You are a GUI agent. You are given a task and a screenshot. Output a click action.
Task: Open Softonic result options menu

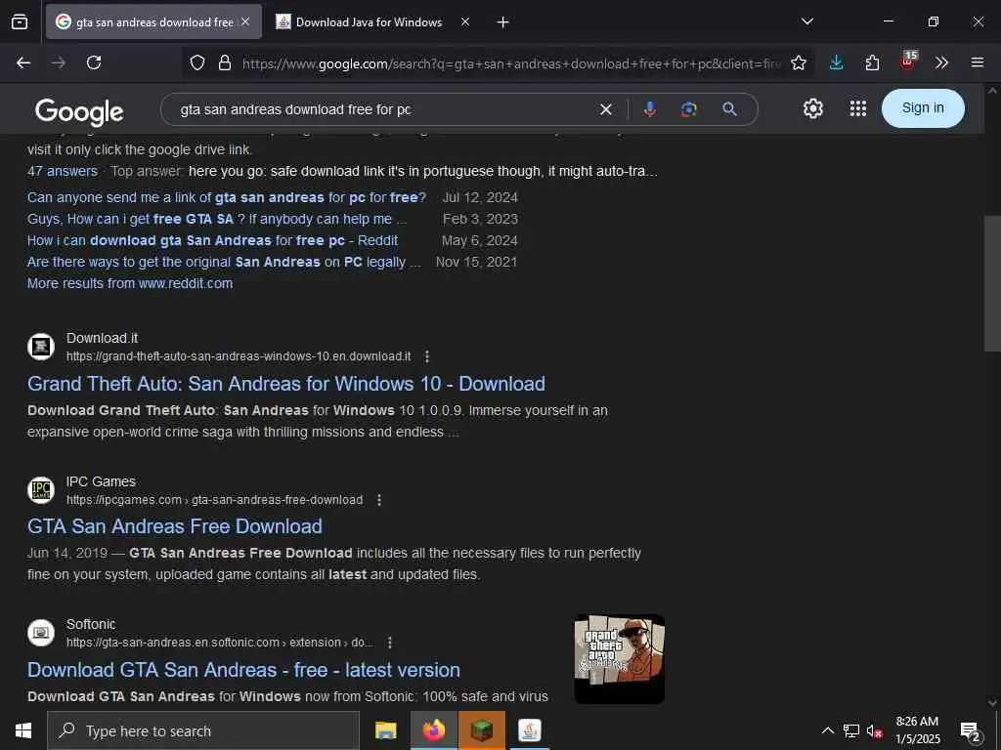(x=390, y=643)
